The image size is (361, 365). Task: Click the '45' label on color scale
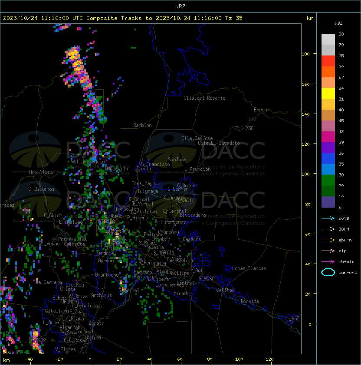[341, 121]
